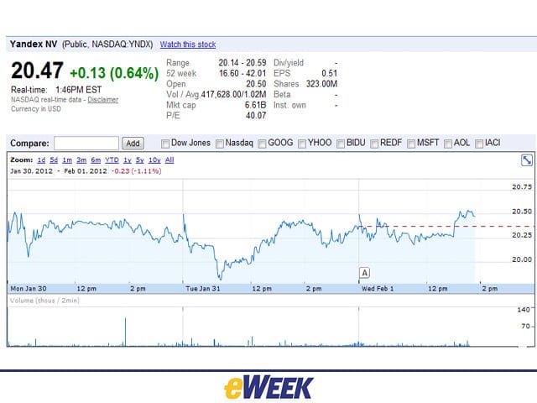
Task: Click the Yandex NV company name
Action: tap(34, 44)
